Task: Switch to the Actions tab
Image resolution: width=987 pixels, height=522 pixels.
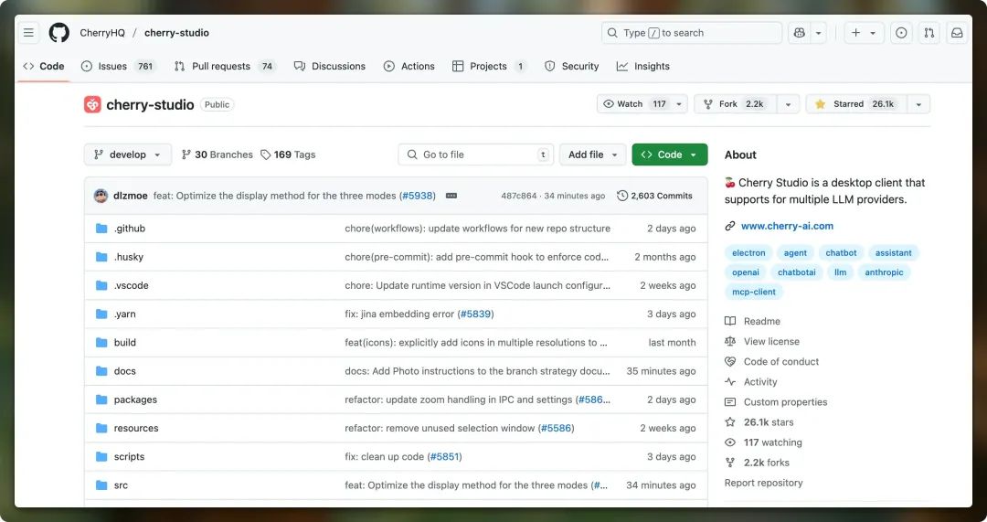Action: click(x=409, y=66)
